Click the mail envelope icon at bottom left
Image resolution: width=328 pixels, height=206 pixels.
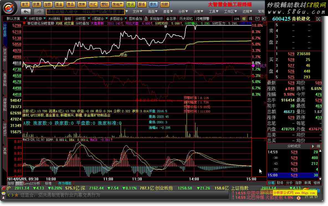(4, 193)
